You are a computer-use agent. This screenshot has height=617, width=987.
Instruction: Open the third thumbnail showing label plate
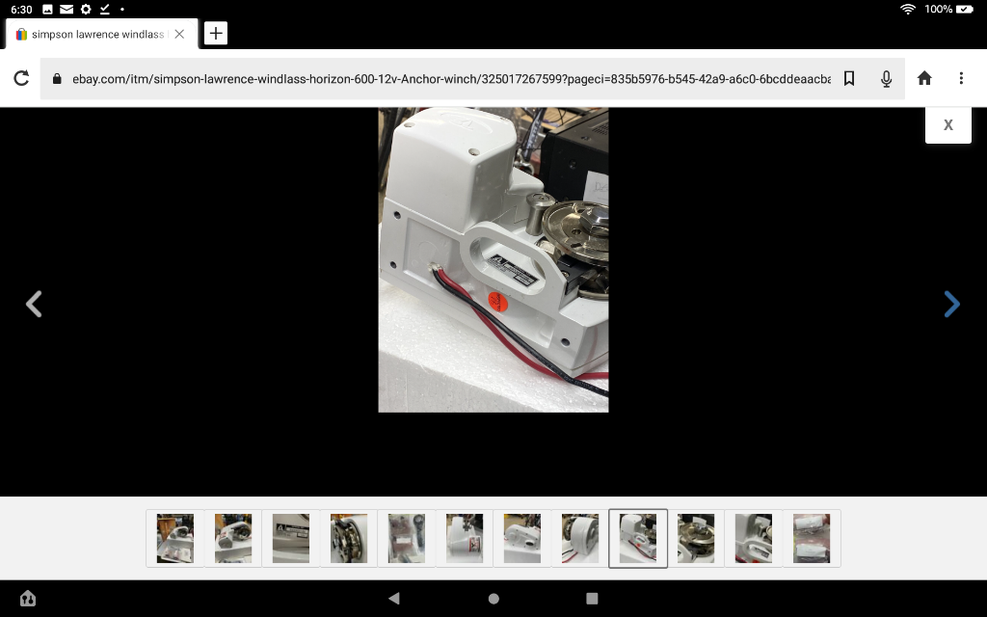(x=291, y=538)
